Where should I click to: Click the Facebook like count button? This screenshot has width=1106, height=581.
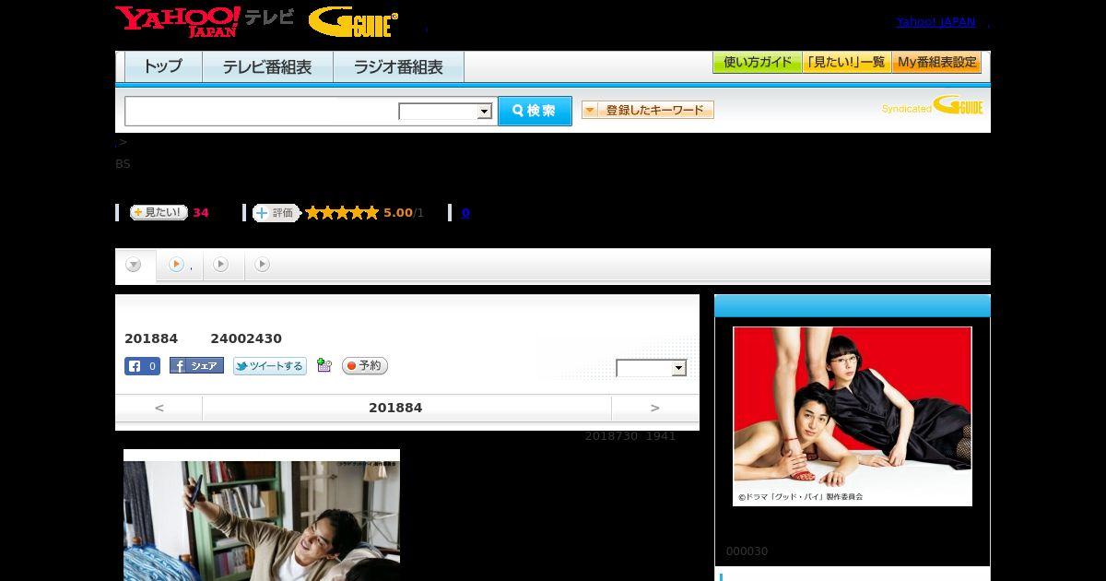pyautogui.click(x=142, y=366)
